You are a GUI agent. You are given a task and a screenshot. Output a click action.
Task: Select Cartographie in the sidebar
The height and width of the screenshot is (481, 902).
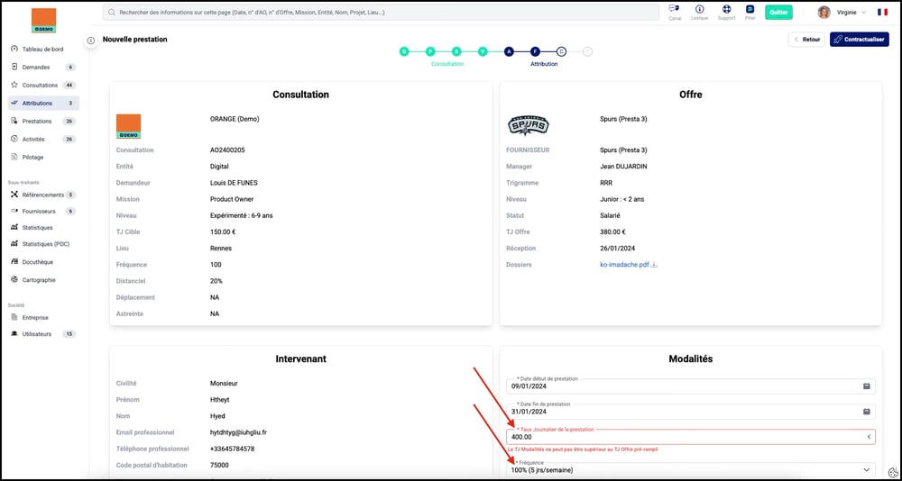(39, 280)
